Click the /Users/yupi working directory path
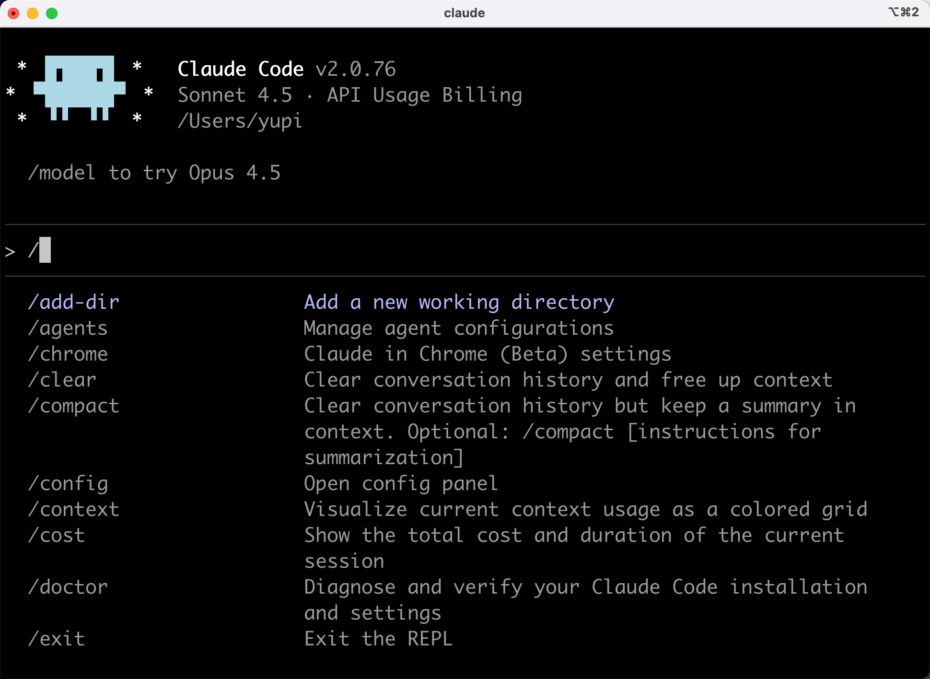Screen dimensions: 930x679 pyautogui.click(x=240, y=121)
